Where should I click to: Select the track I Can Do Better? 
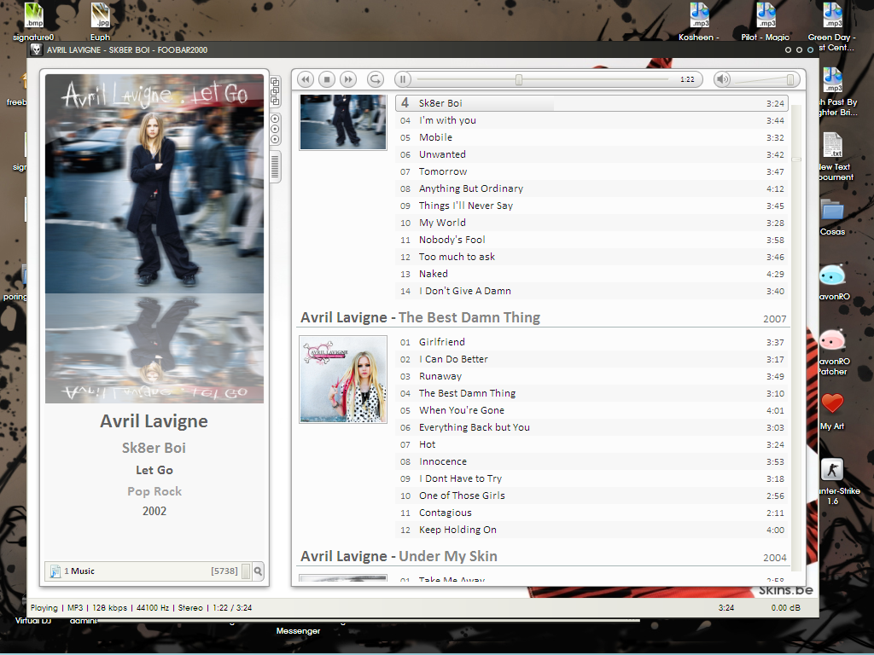[592, 359]
